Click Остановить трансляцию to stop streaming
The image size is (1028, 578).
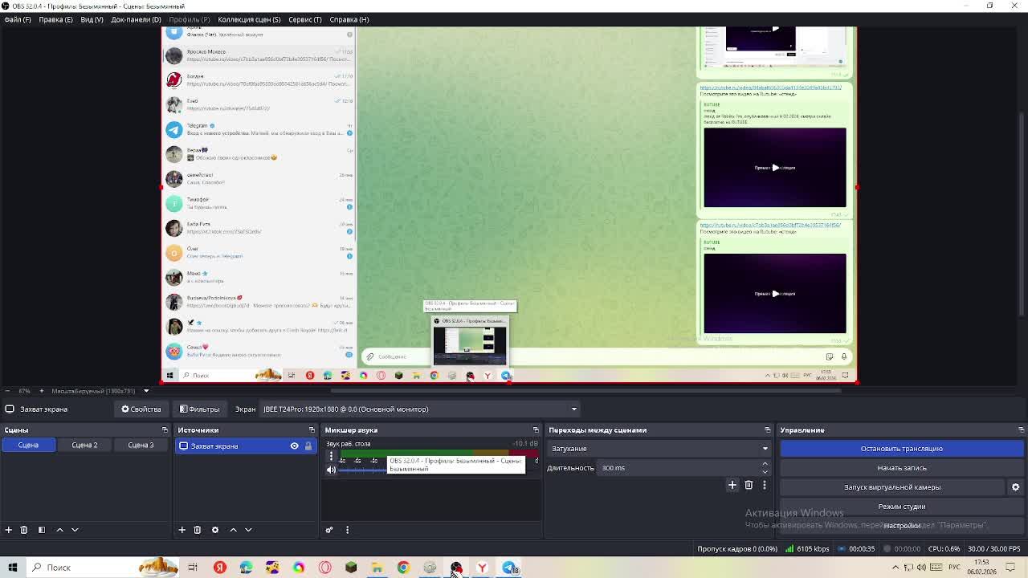point(902,449)
